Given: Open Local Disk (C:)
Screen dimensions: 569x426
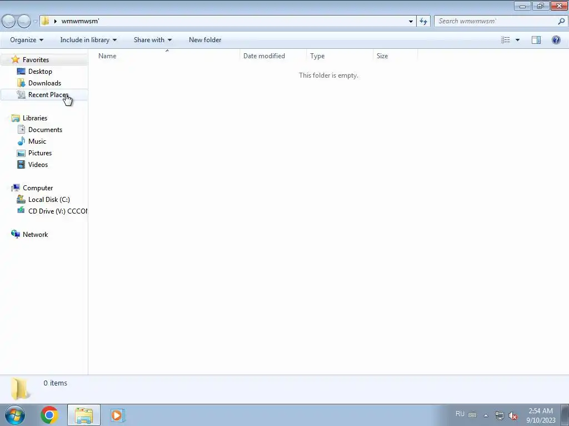Looking at the screenshot, I should tap(49, 200).
